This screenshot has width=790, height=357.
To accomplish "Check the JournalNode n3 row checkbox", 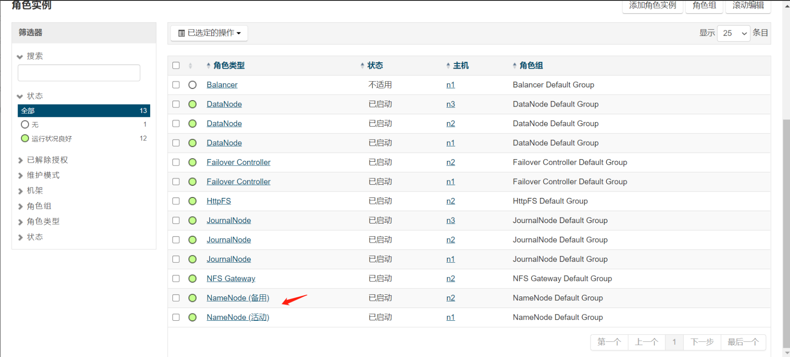I will point(176,221).
